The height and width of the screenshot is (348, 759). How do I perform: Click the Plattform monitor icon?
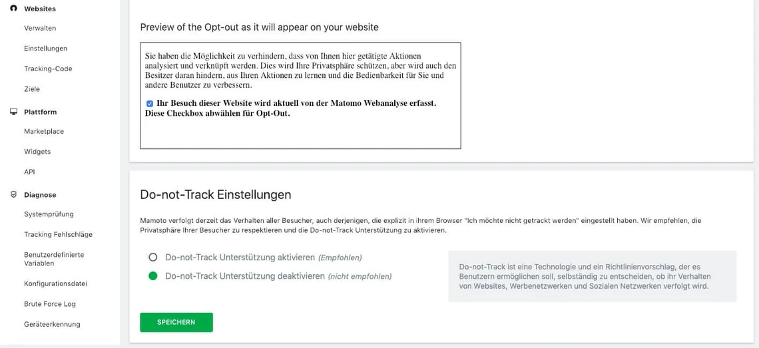point(13,112)
